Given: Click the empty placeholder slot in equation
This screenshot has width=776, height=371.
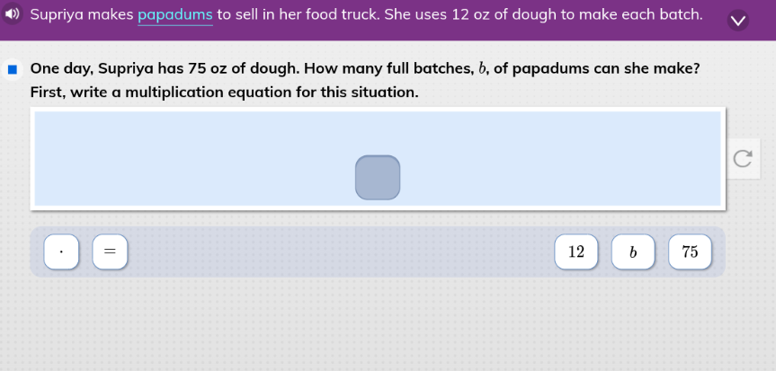Looking at the screenshot, I should pyautogui.click(x=378, y=177).
